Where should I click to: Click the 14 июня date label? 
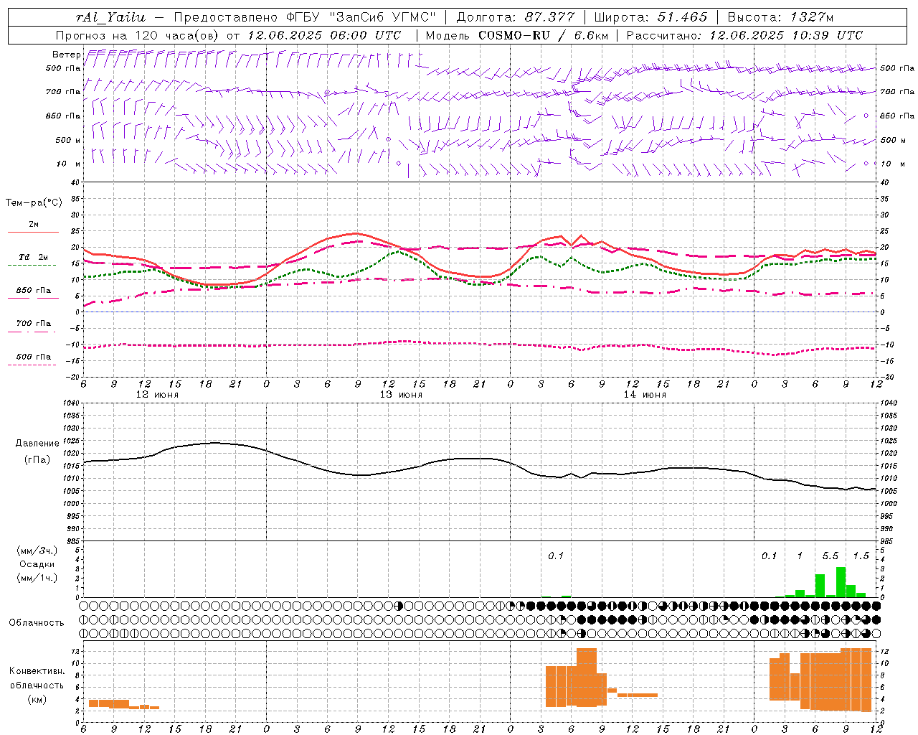pyautogui.click(x=645, y=395)
